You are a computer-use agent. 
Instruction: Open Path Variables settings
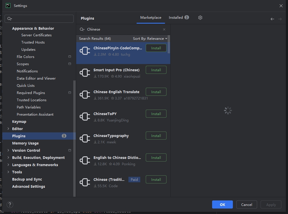(x=29, y=107)
